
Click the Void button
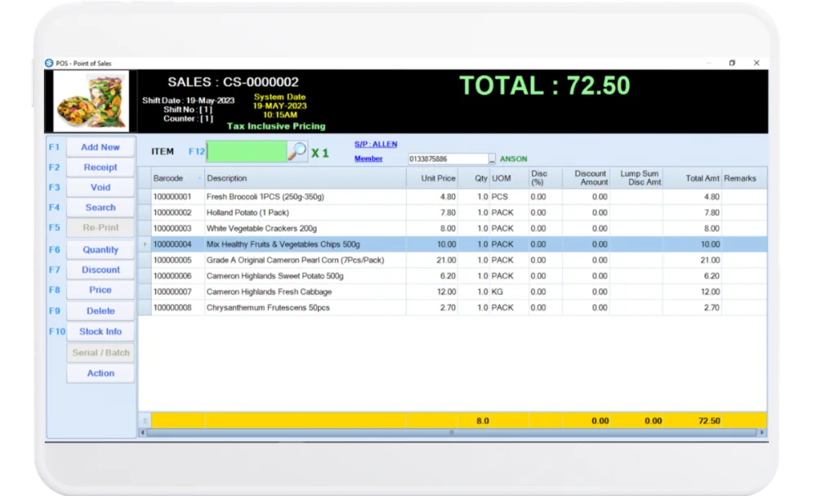[100, 187]
